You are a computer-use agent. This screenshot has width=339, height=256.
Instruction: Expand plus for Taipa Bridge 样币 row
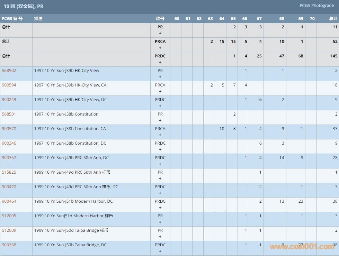tap(160, 237)
